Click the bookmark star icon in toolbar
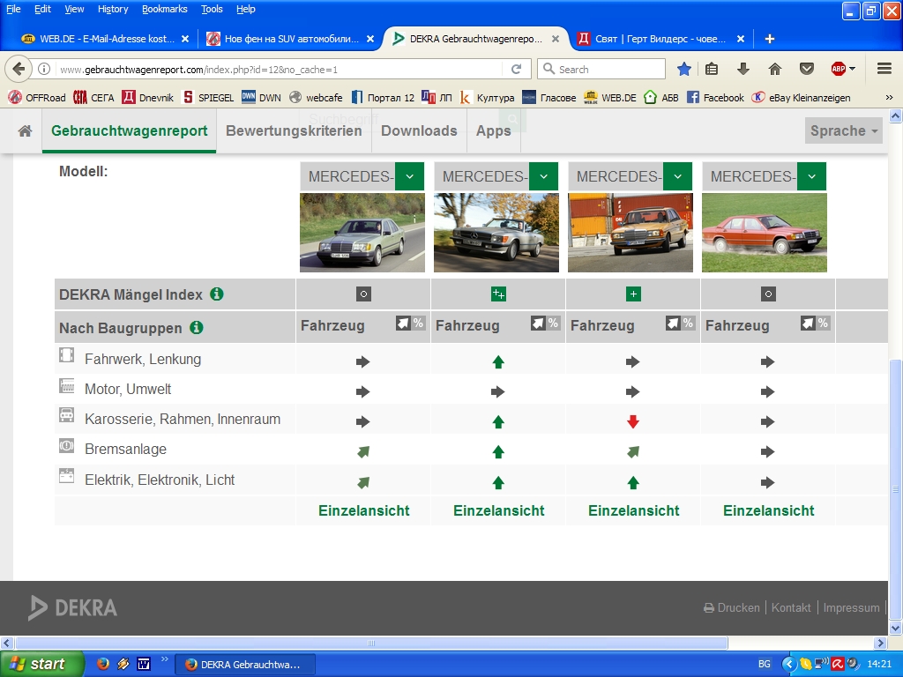Viewport: 903px width, 677px height. tap(684, 69)
